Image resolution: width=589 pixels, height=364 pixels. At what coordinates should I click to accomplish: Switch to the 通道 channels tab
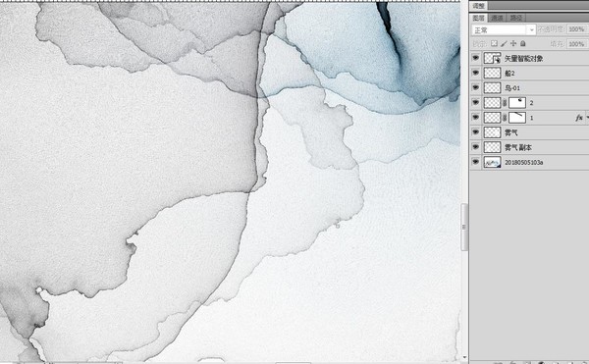coord(497,18)
